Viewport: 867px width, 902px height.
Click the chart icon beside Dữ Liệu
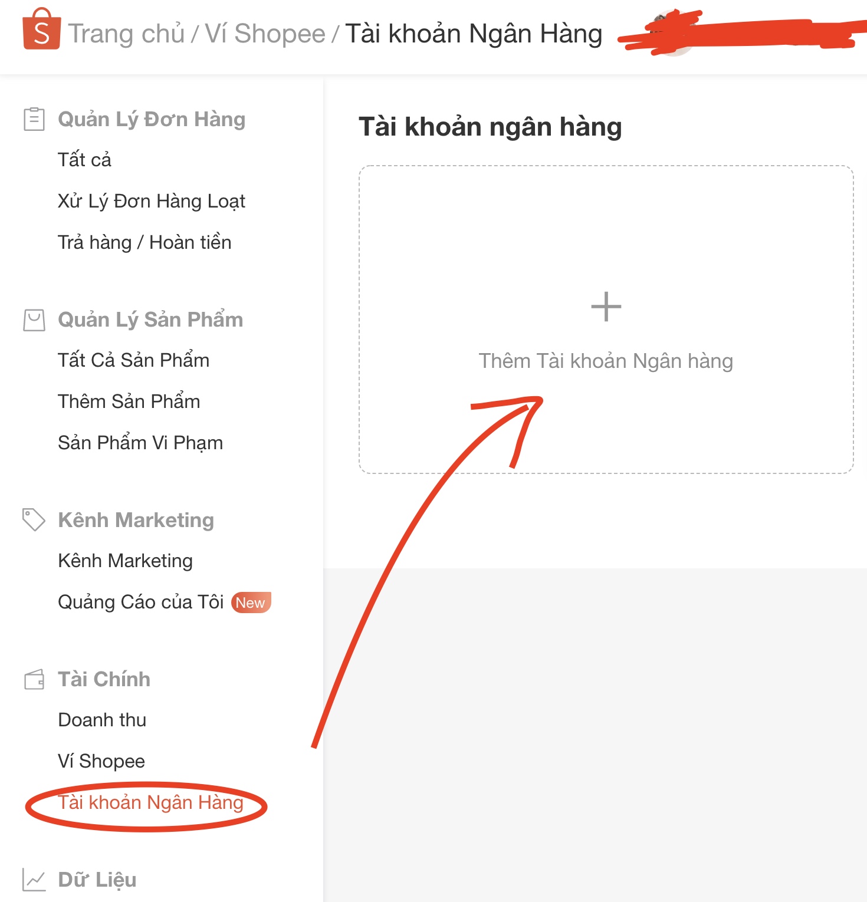pos(34,880)
